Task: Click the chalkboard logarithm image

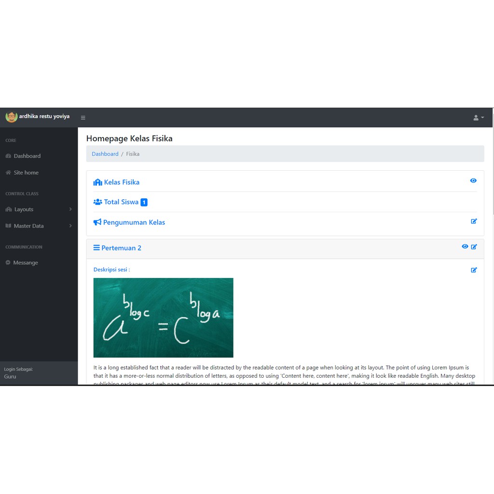Action: point(163,317)
